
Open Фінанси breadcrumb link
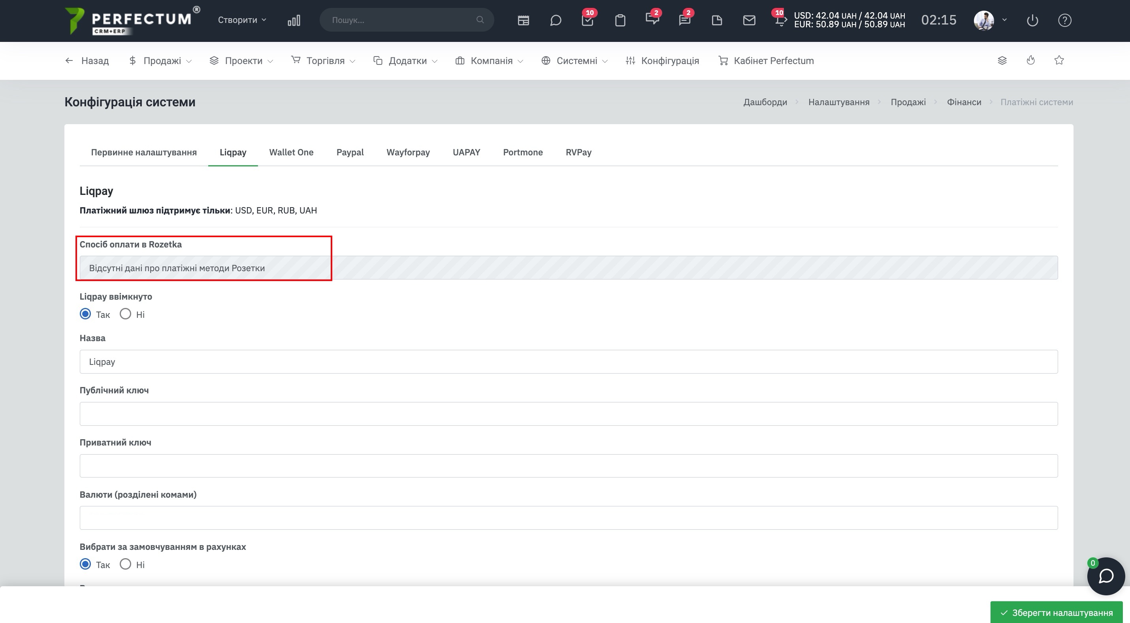click(x=964, y=102)
